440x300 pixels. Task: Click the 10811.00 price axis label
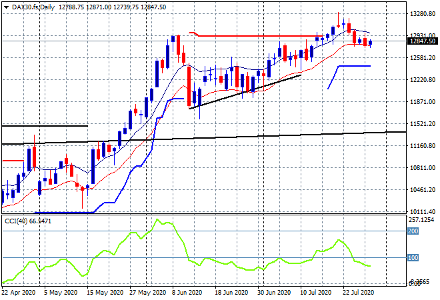point(423,168)
